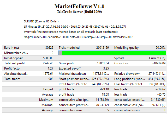Click the Maximal drawdown label

[x=72, y=74]
